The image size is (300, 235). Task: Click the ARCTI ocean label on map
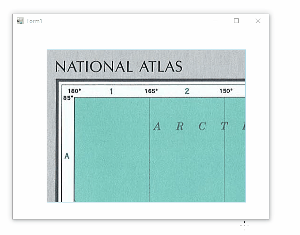point(199,126)
